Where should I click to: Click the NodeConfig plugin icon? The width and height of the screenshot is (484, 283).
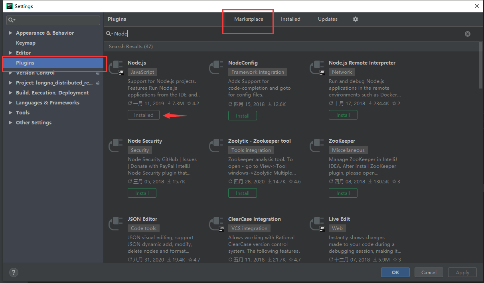tap(217, 67)
